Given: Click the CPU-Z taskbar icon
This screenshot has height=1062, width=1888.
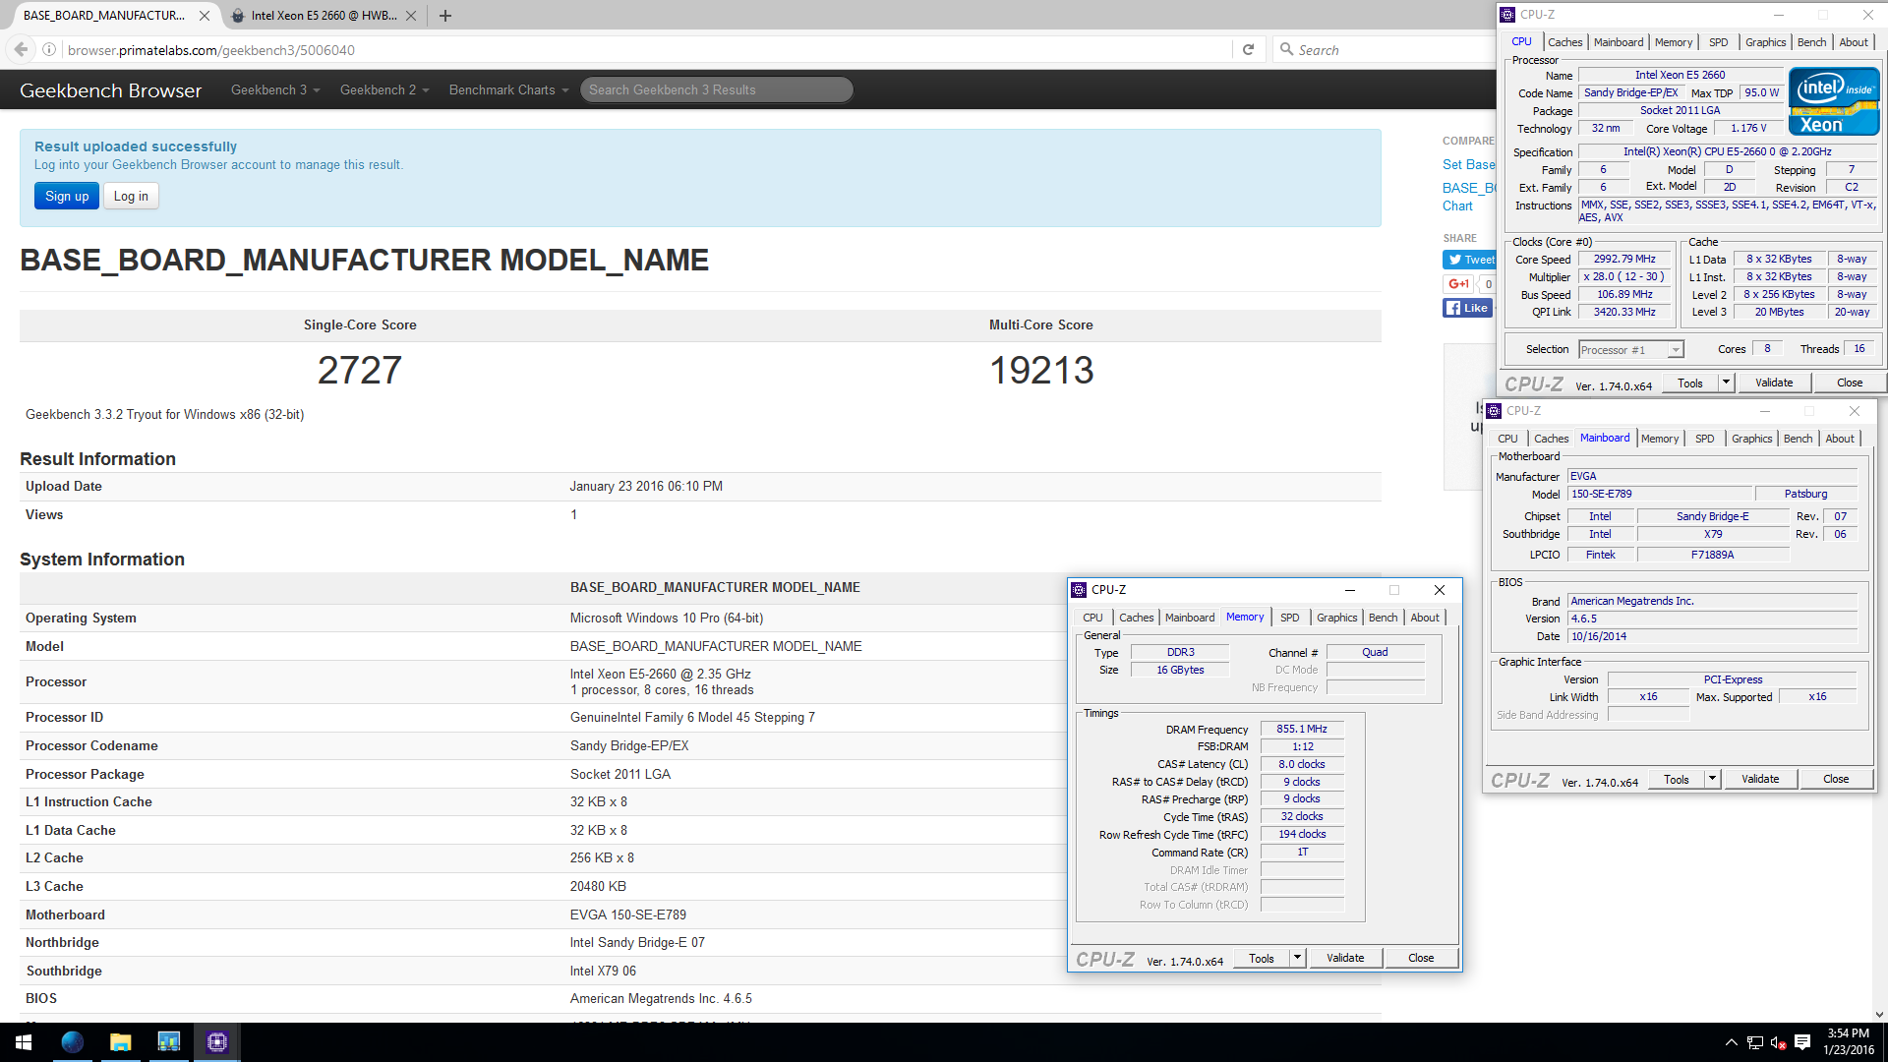Looking at the screenshot, I should (x=216, y=1042).
